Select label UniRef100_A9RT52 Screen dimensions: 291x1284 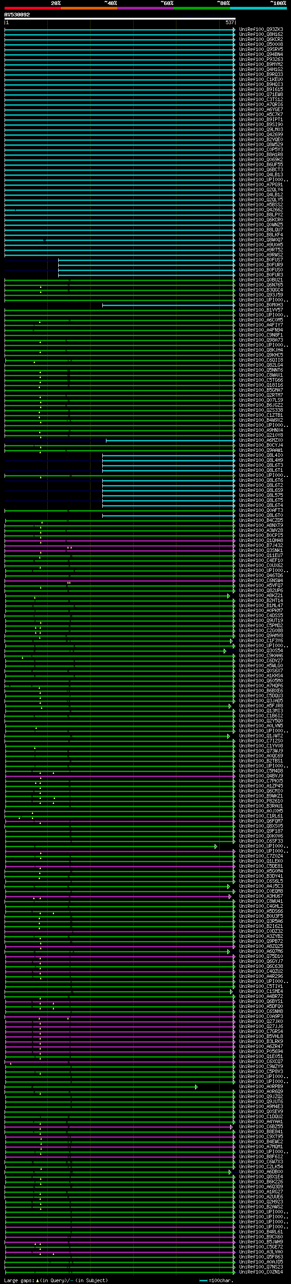pos(261,250)
